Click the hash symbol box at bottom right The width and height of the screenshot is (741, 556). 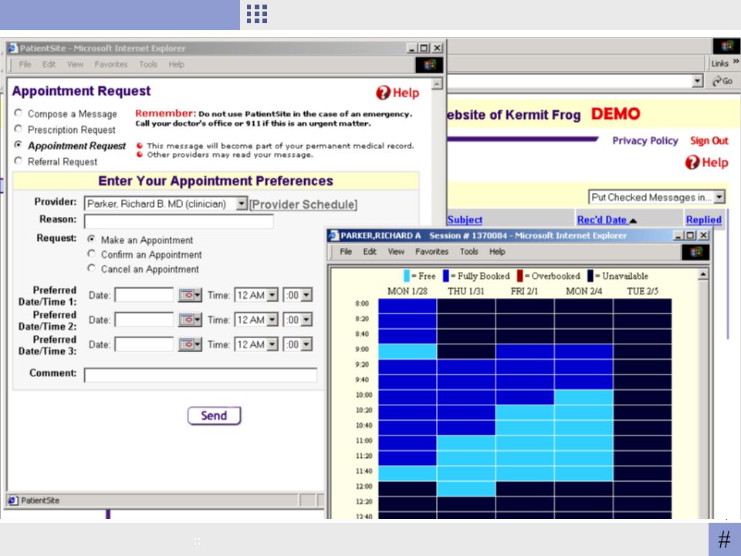(x=725, y=540)
